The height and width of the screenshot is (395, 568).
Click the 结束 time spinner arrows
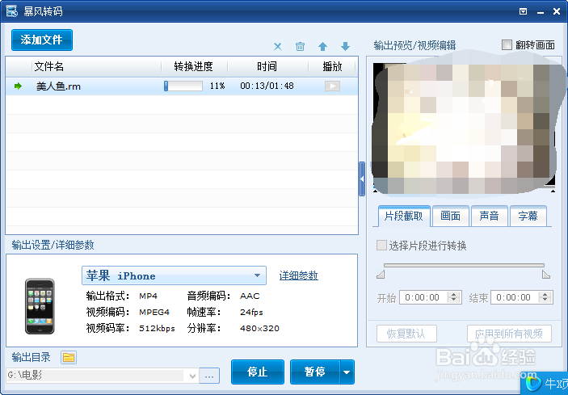pyautogui.click(x=545, y=297)
